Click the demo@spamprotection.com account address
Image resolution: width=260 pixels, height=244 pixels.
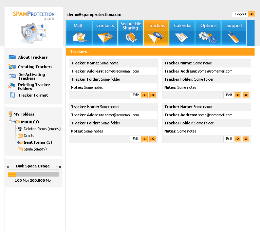pos(94,15)
